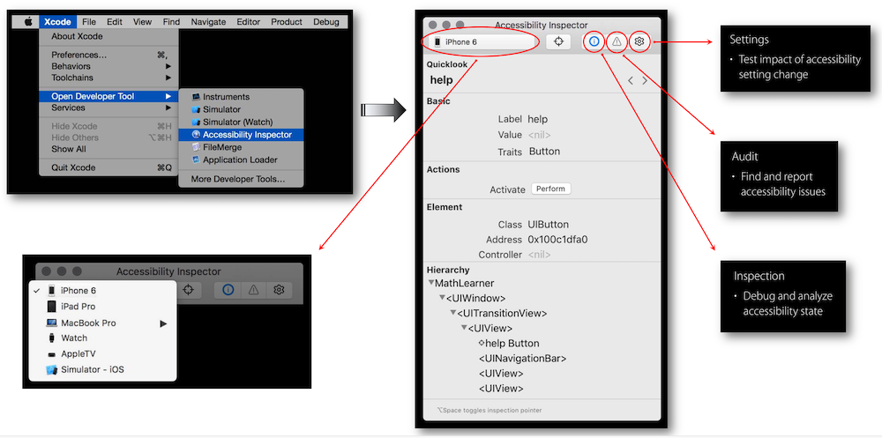The image size is (882, 438).
Task: Click the Apple logo in menu bar
Action: pos(27,21)
